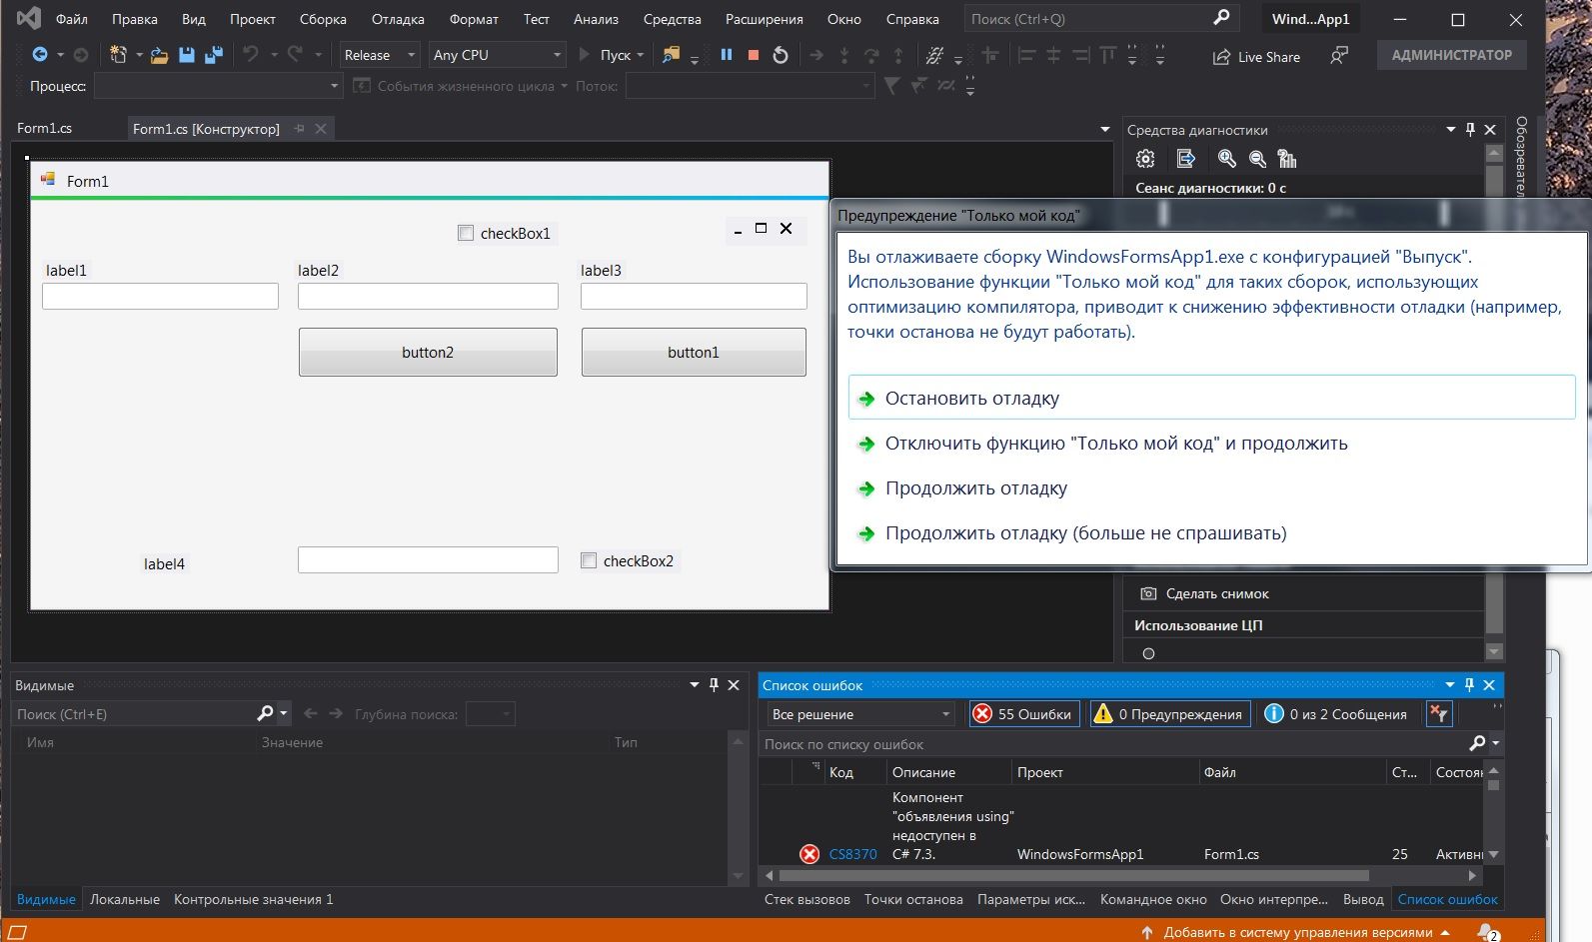Open the Any CPU platform dropdown

click(x=497, y=55)
